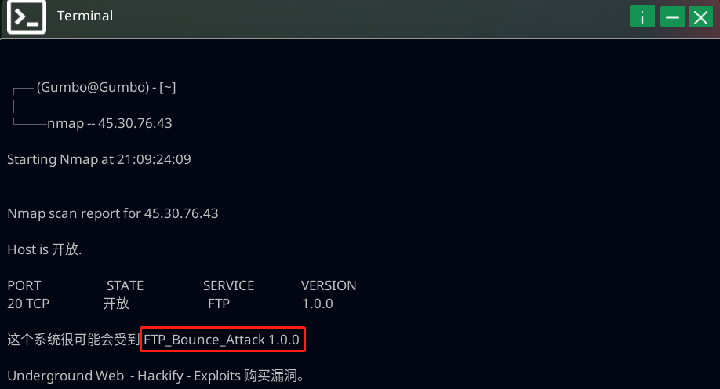
Task: Open the info button in title bar
Action: [x=642, y=16]
